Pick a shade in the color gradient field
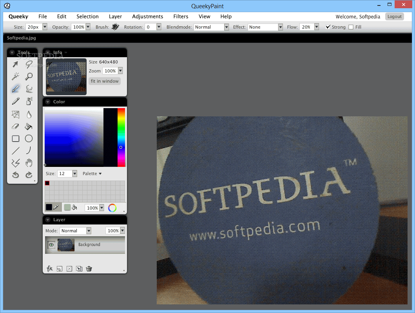This screenshot has height=313, width=415. coord(74,138)
